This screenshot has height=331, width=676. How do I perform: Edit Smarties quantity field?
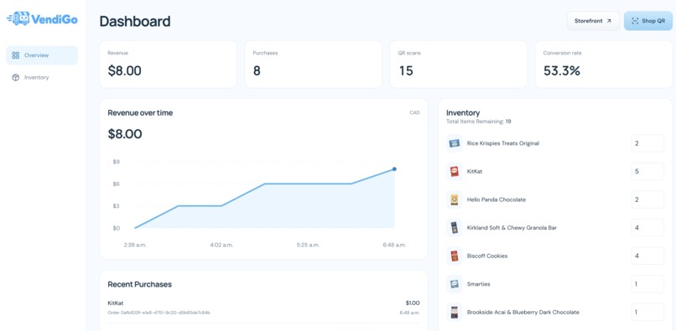(647, 284)
